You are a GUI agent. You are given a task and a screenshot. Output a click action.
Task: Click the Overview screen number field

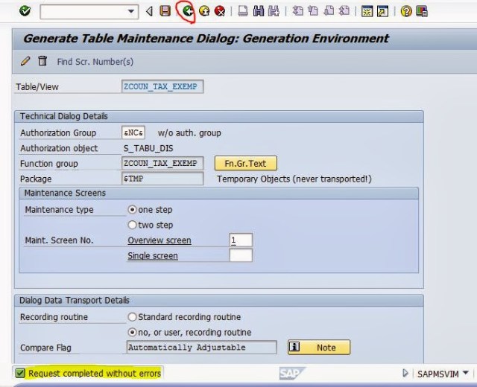click(241, 240)
